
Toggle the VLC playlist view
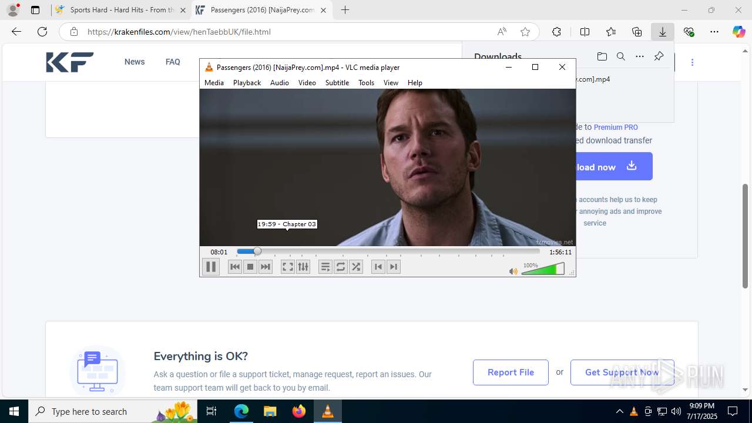pyautogui.click(x=325, y=267)
